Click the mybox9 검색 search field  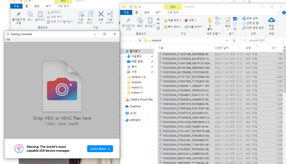click(x=262, y=40)
